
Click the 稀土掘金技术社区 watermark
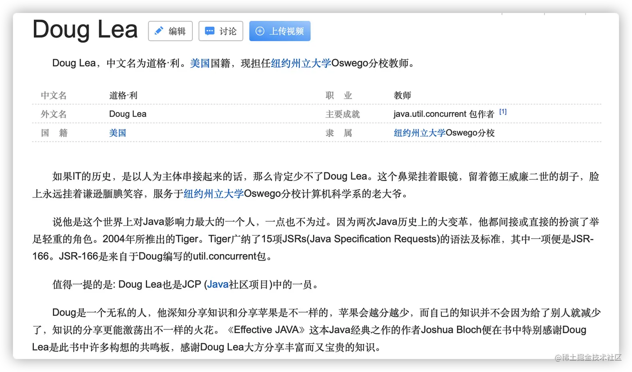pyautogui.click(x=587, y=357)
